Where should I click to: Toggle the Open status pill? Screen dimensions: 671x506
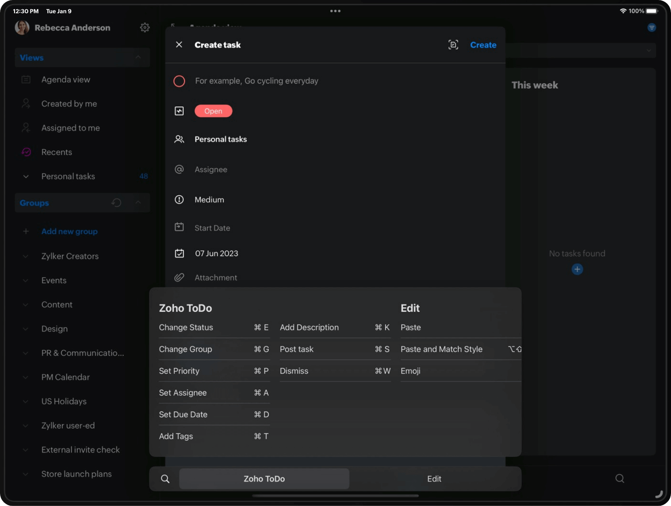point(213,111)
